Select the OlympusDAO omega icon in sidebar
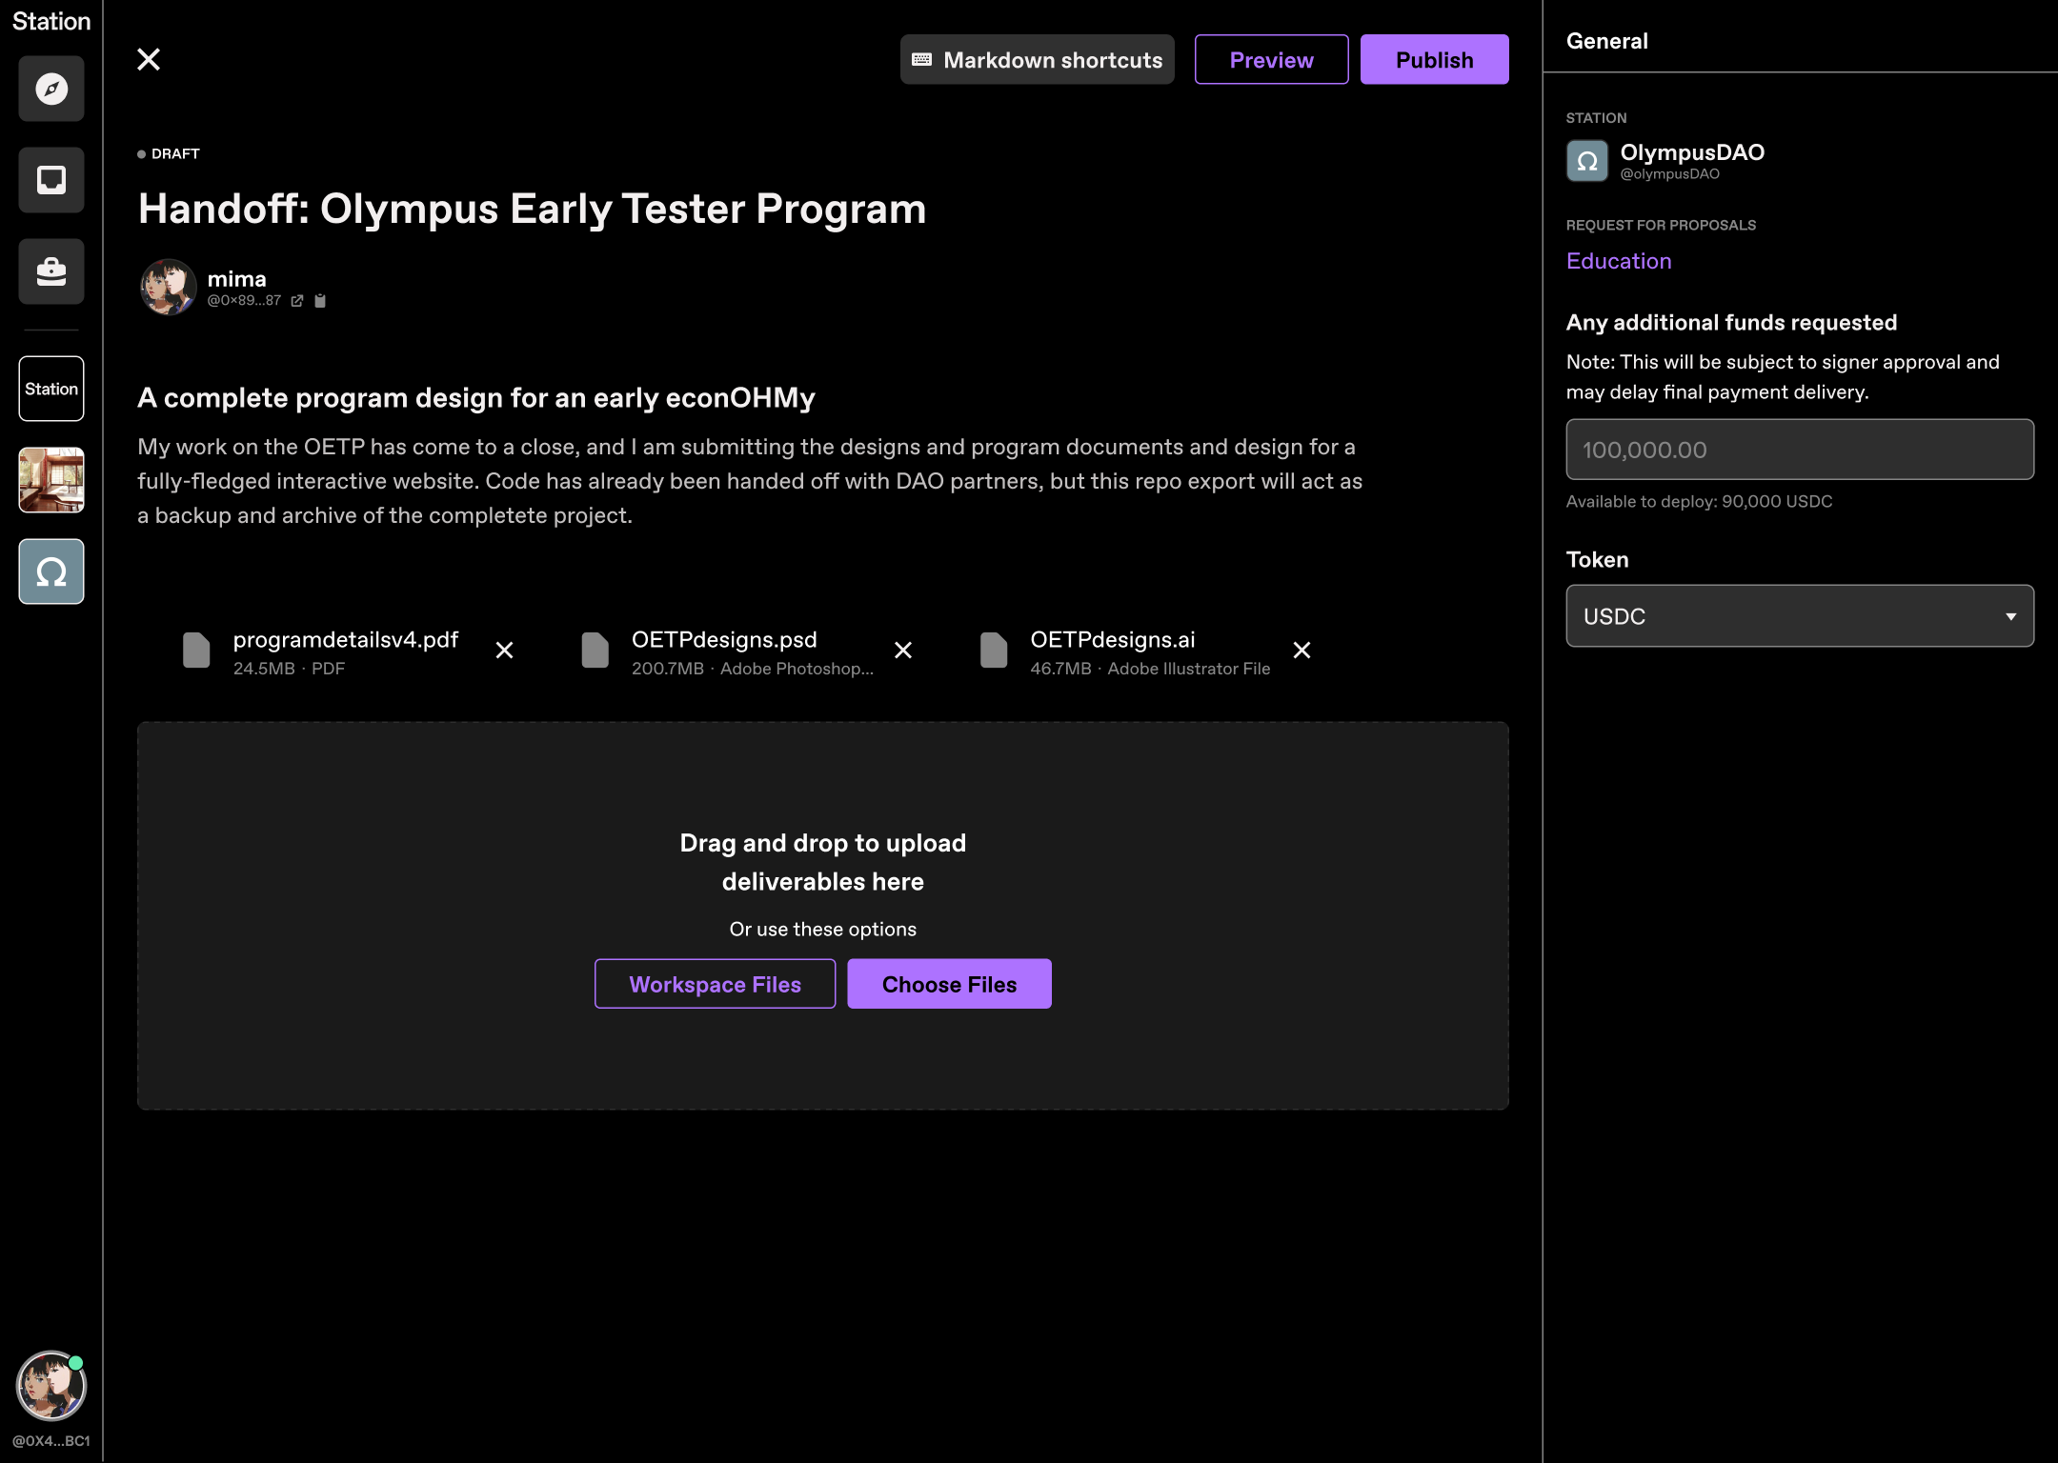 pos(51,571)
